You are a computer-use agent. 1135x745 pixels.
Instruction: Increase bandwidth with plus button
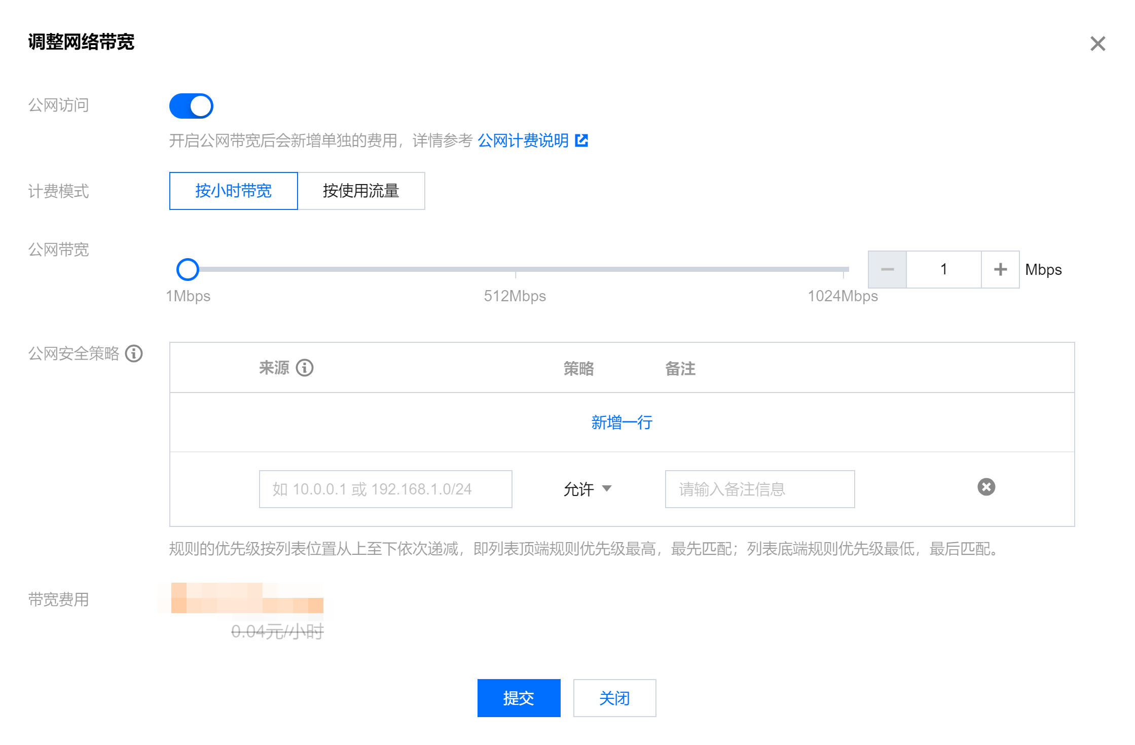1000,269
